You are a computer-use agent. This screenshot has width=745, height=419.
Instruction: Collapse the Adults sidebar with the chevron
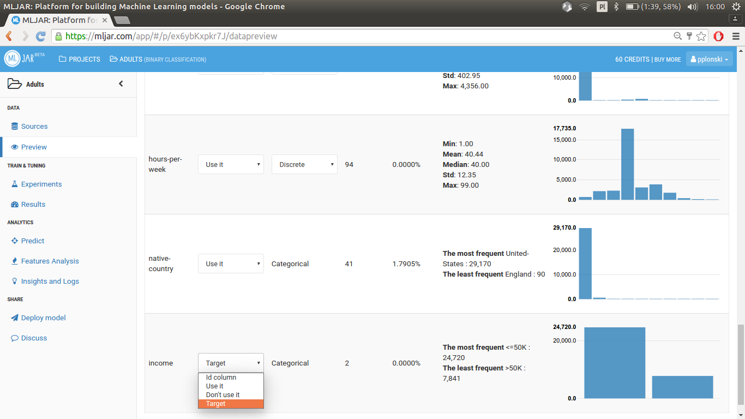(121, 84)
